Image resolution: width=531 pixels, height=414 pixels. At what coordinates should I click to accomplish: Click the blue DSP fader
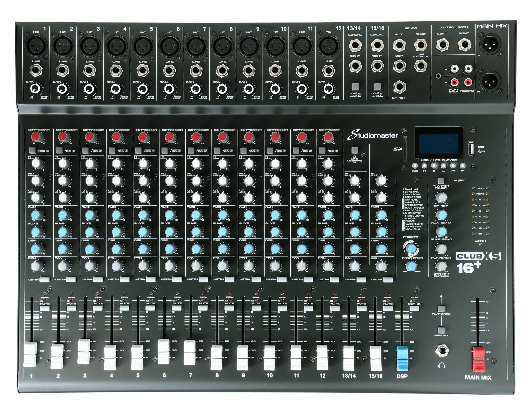(402, 358)
